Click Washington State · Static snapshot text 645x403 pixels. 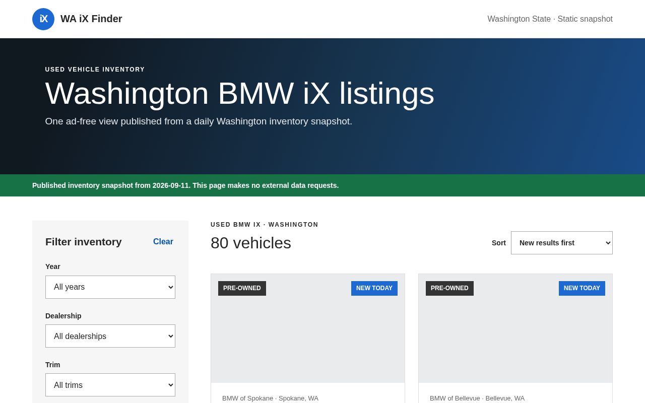550,19
